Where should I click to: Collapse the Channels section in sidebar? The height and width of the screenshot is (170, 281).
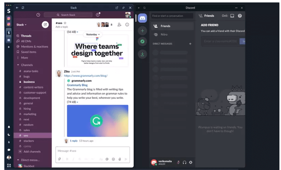click(x=18, y=65)
